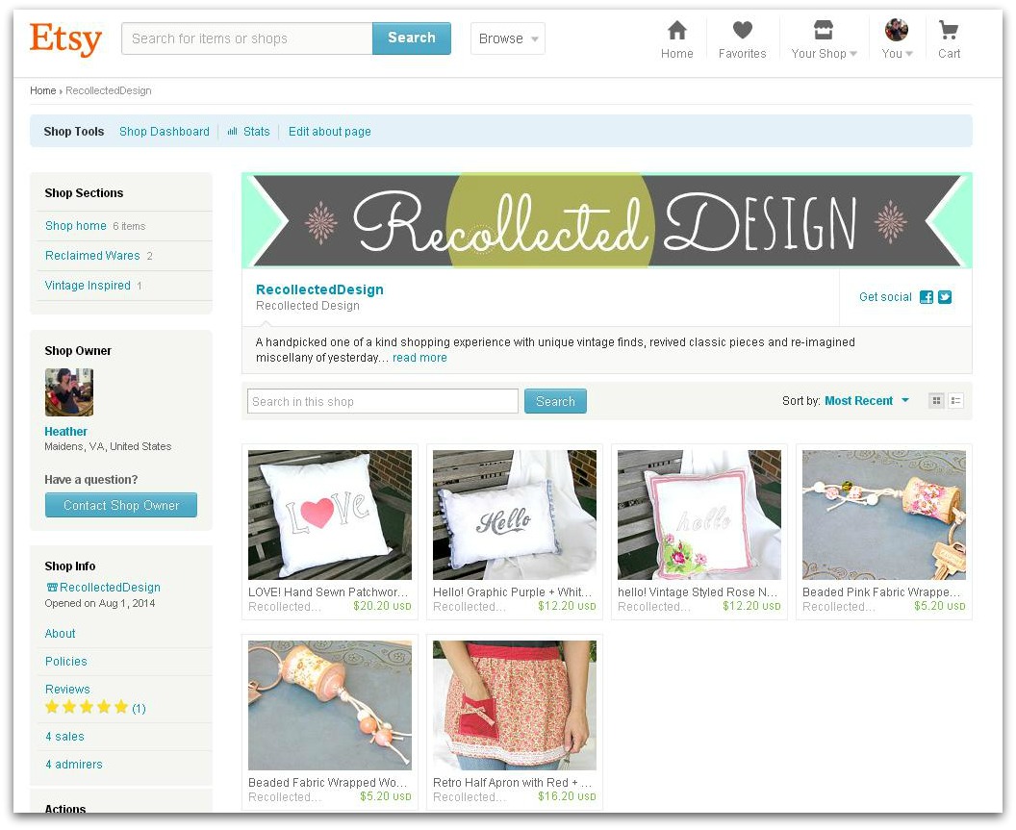Open the Facebook social icon
Image resolution: width=1016 pixels, height=830 pixels.
click(927, 297)
